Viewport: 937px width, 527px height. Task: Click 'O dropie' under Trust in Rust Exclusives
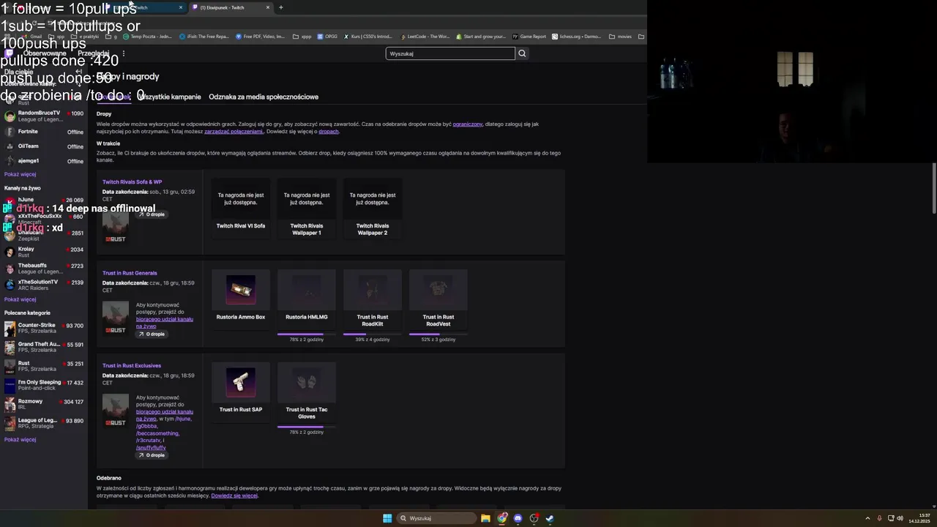[x=152, y=455]
